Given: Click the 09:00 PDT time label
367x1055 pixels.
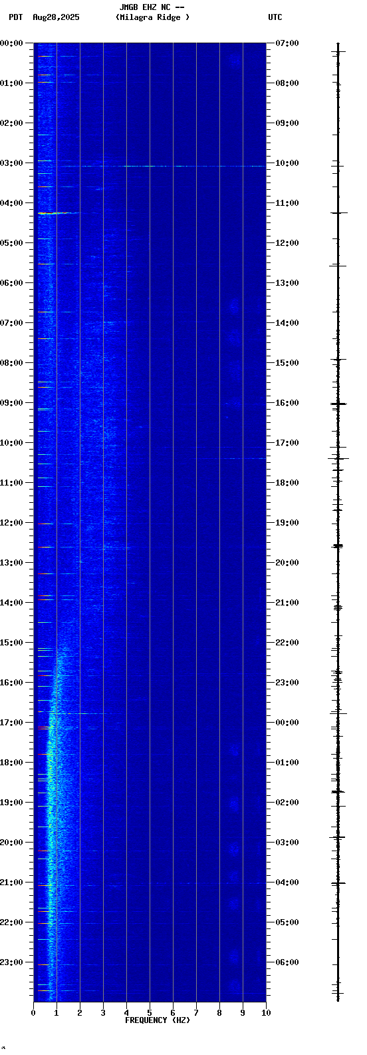Looking at the screenshot, I should [11, 403].
